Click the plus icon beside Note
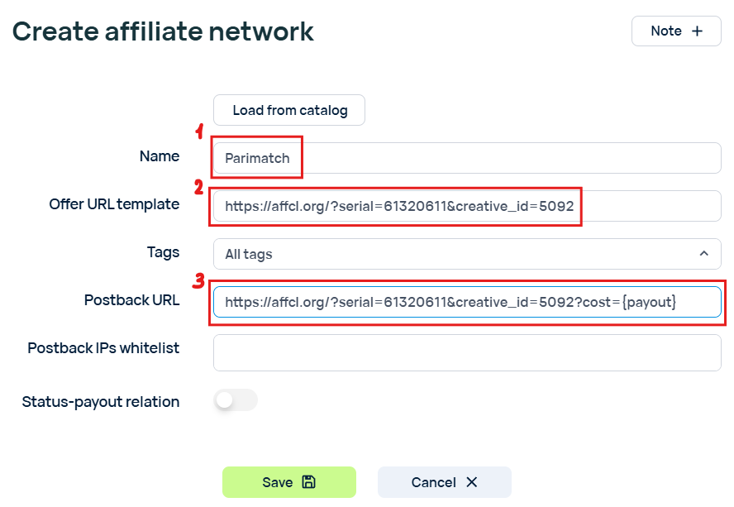This screenshot has height=507, width=734. [697, 31]
